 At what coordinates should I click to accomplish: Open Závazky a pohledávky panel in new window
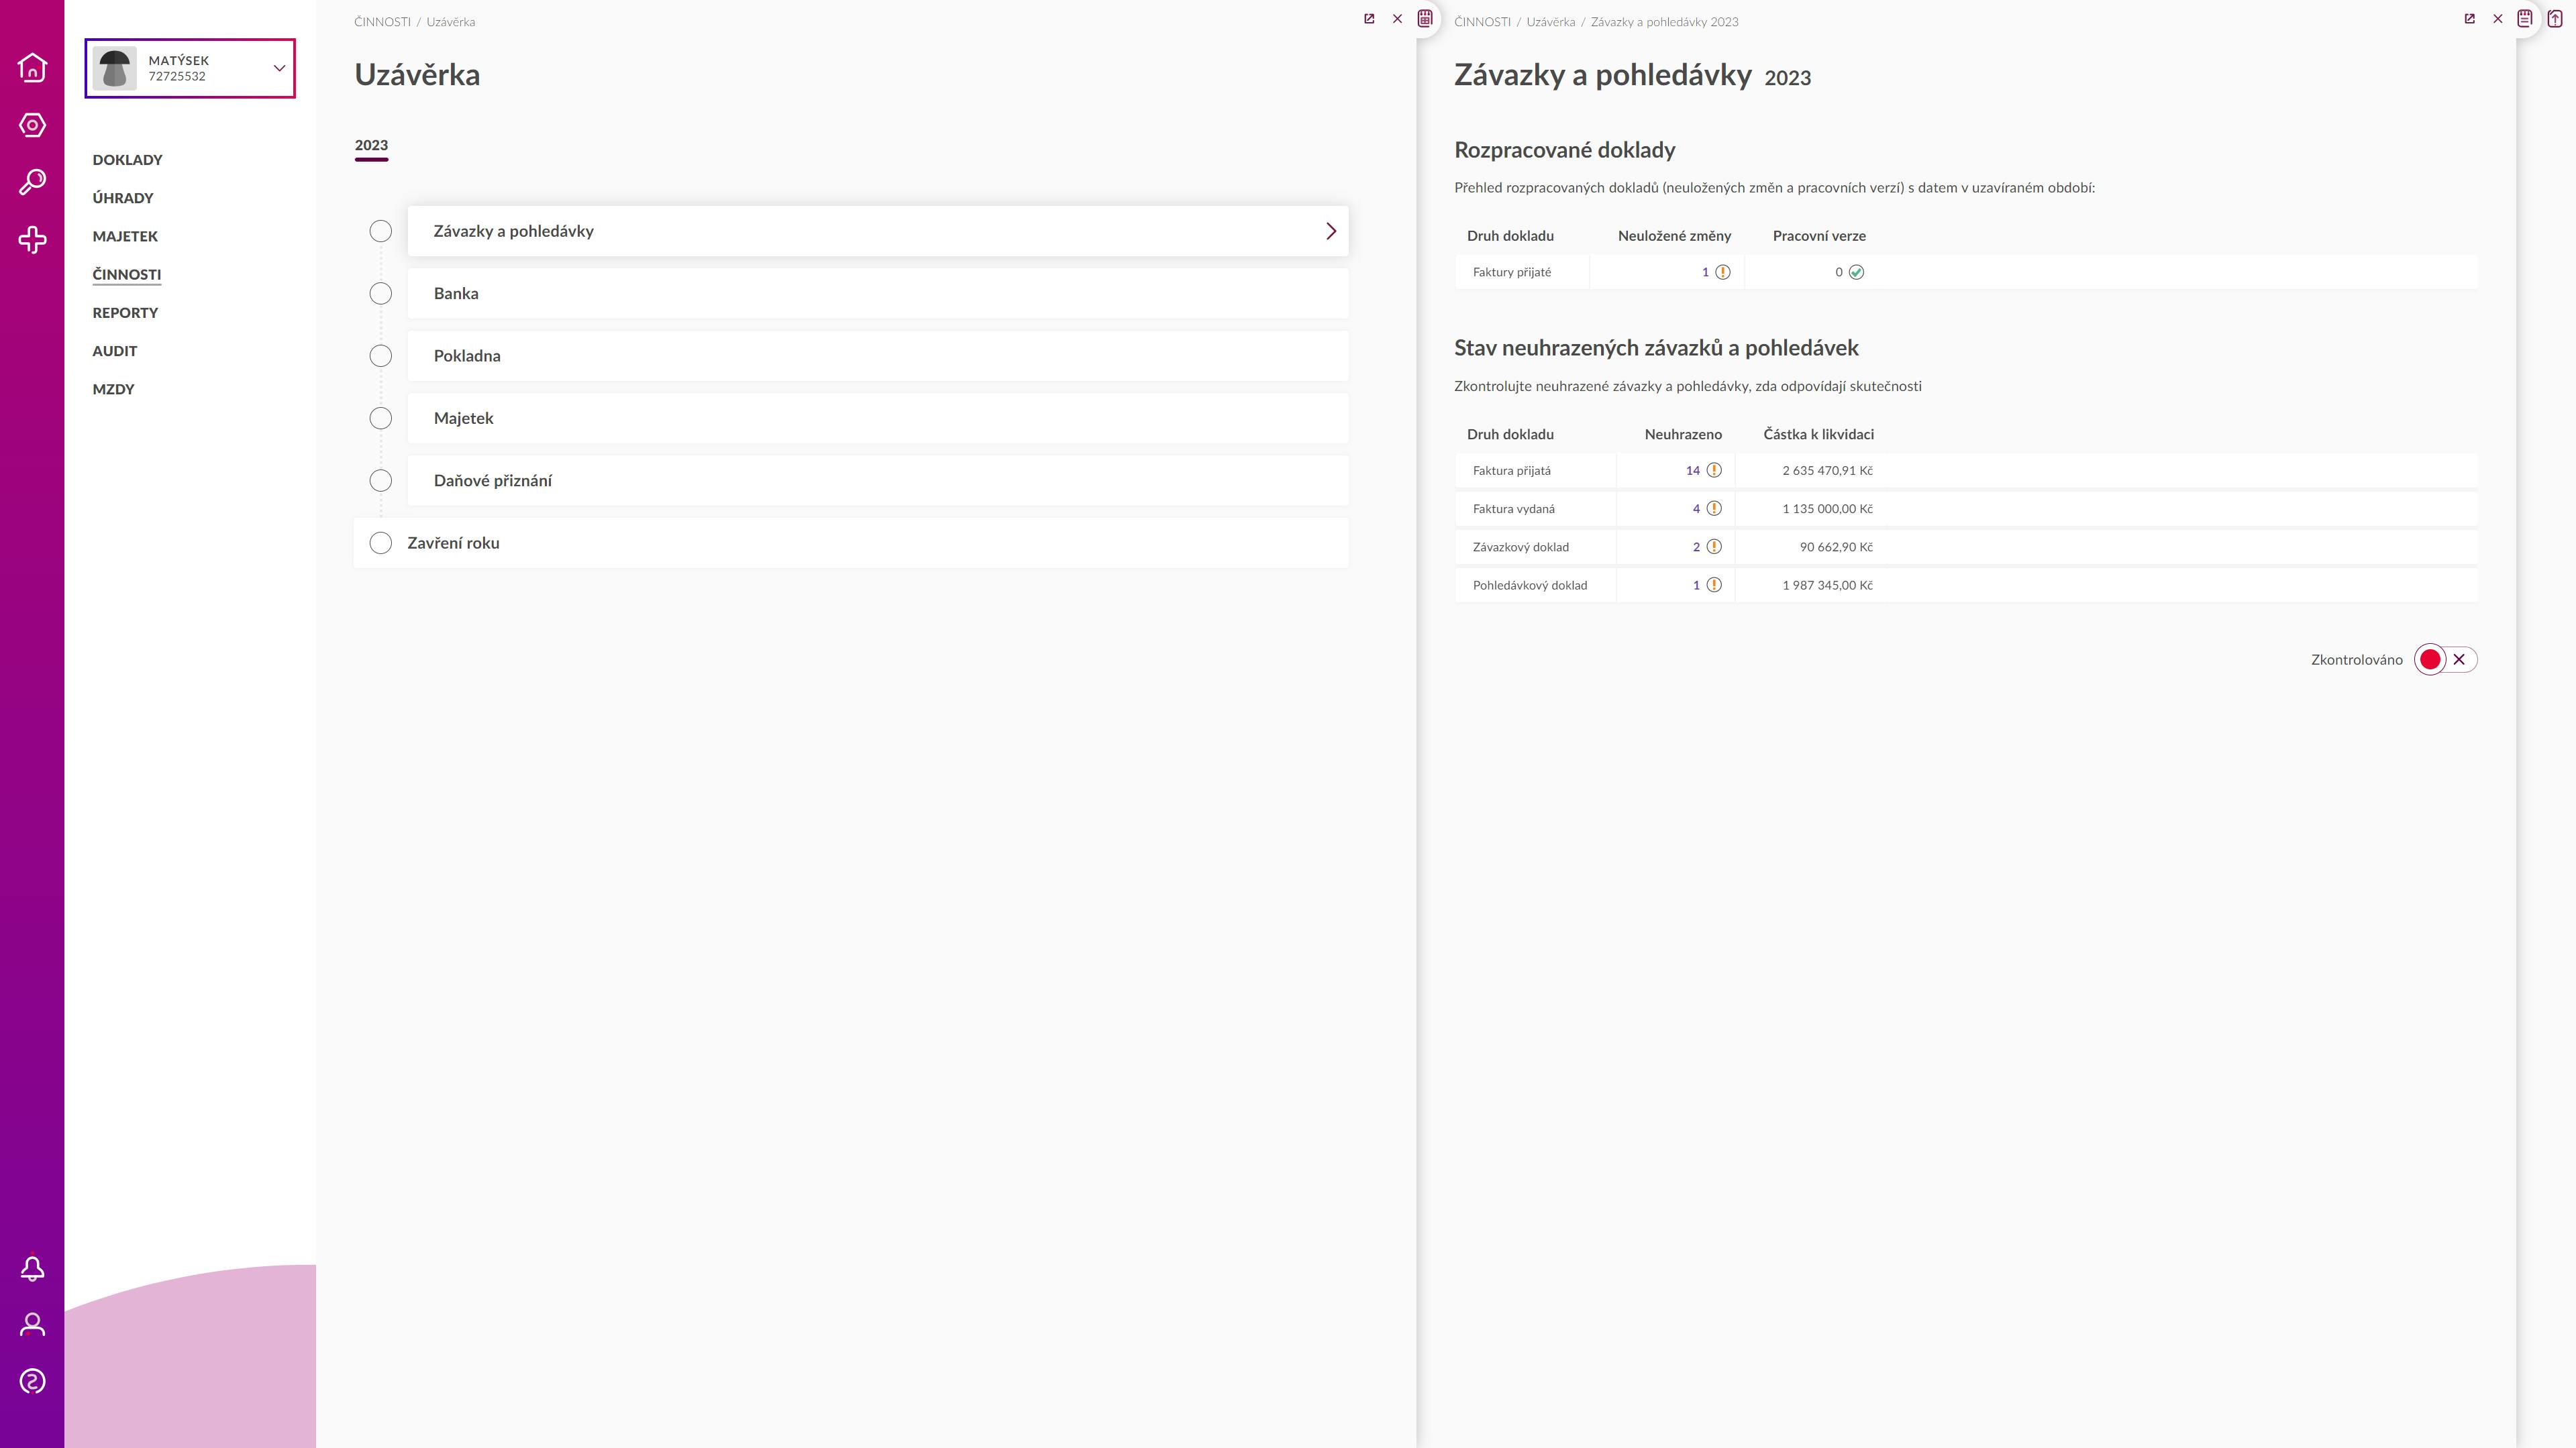pos(2469,19)
